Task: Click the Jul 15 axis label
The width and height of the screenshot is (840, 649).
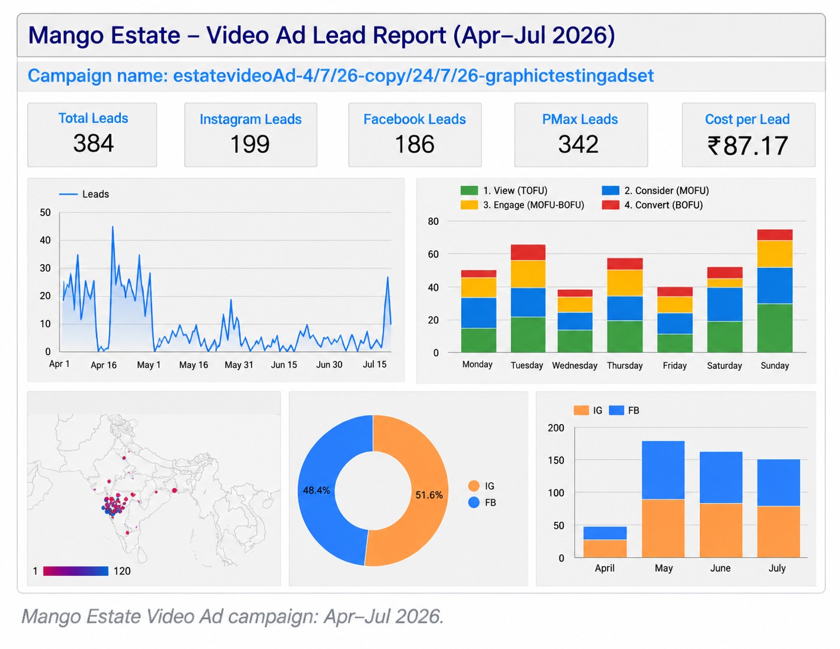Action: click(375, 364)
